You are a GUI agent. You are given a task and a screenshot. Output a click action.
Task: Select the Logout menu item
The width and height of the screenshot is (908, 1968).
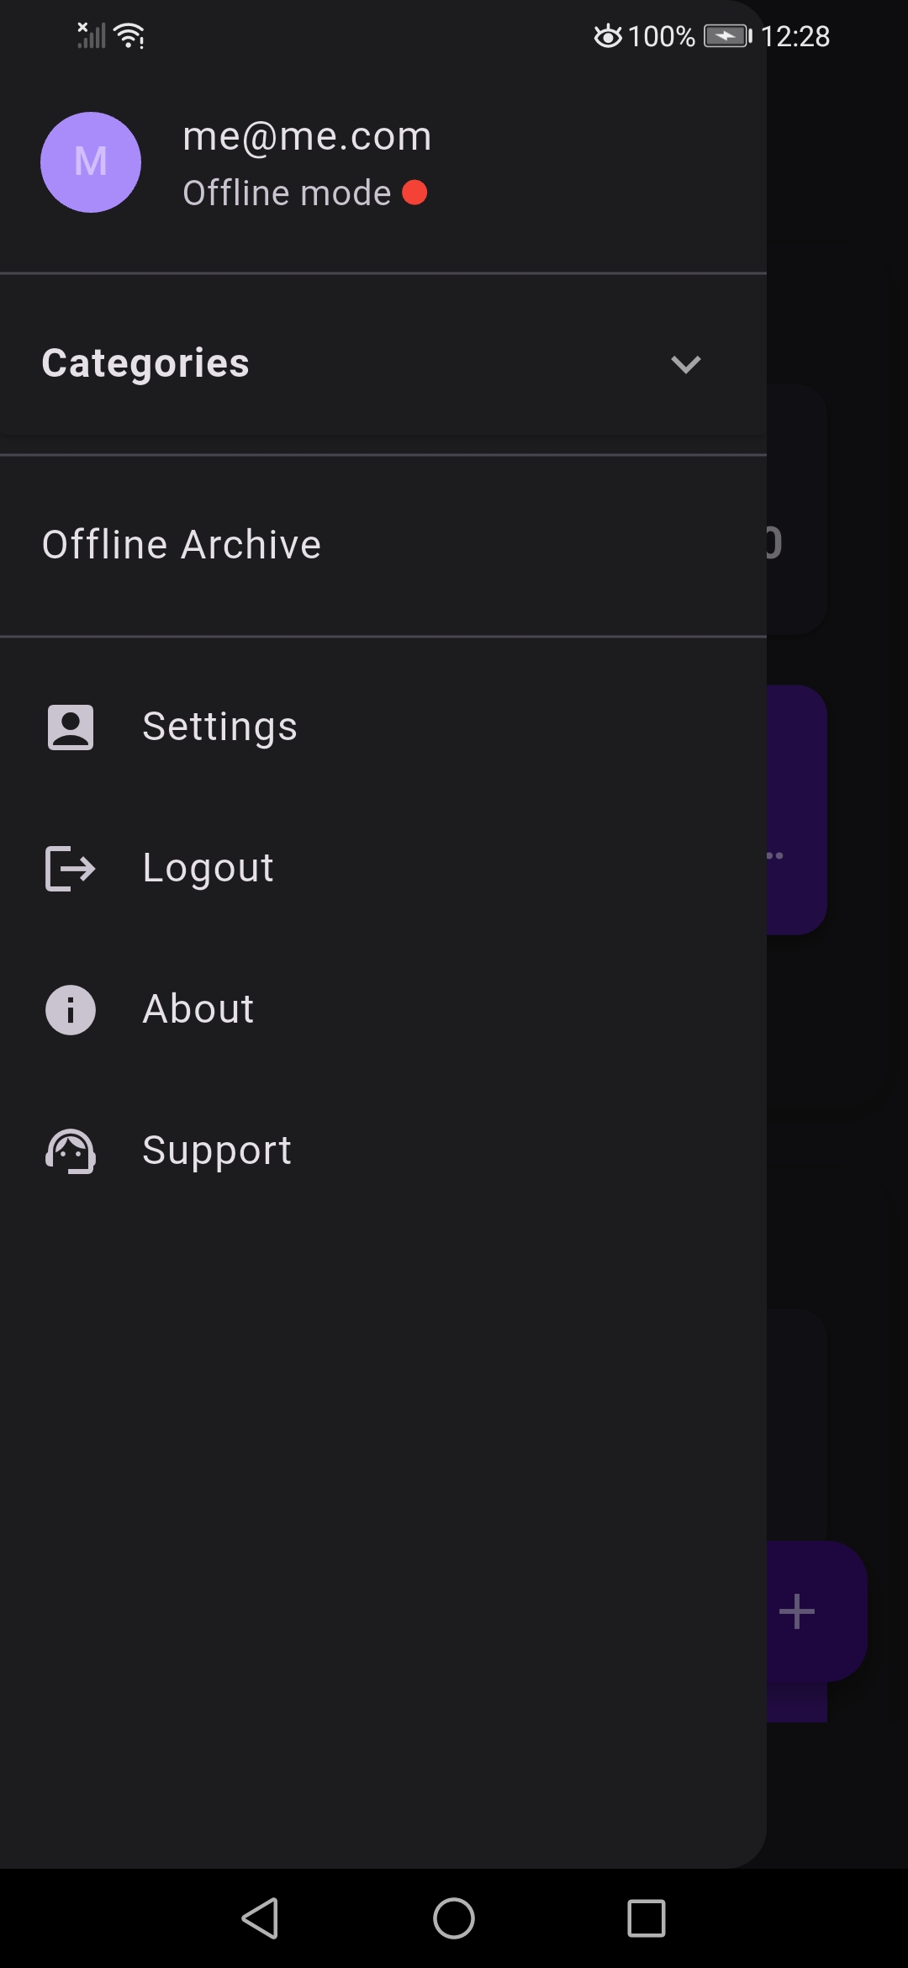click(x=209, y=868)
